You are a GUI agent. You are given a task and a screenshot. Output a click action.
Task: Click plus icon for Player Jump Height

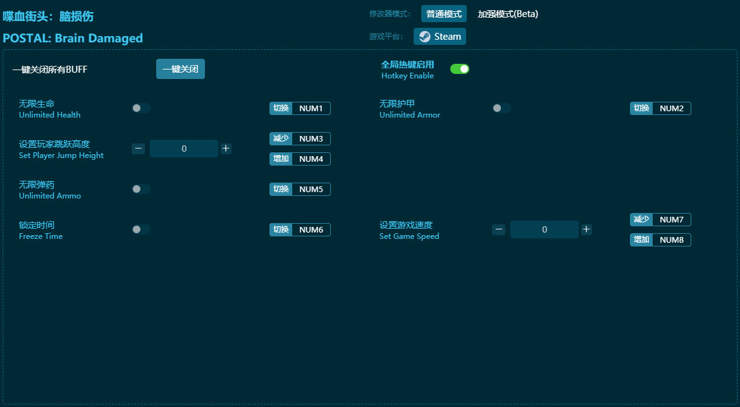[226, 149]
